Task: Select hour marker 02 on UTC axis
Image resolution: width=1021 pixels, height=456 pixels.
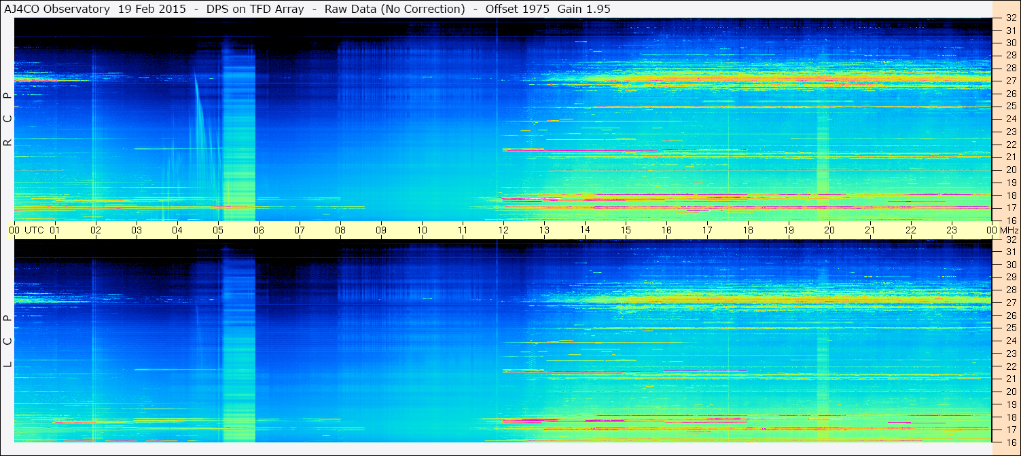Action: (96, 230)
